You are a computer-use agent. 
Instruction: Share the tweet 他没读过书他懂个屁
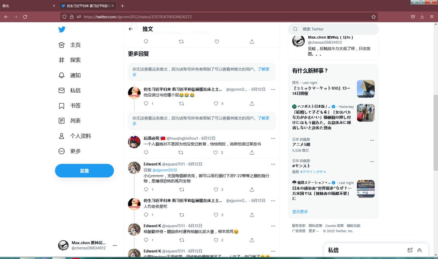click(252, 104)
